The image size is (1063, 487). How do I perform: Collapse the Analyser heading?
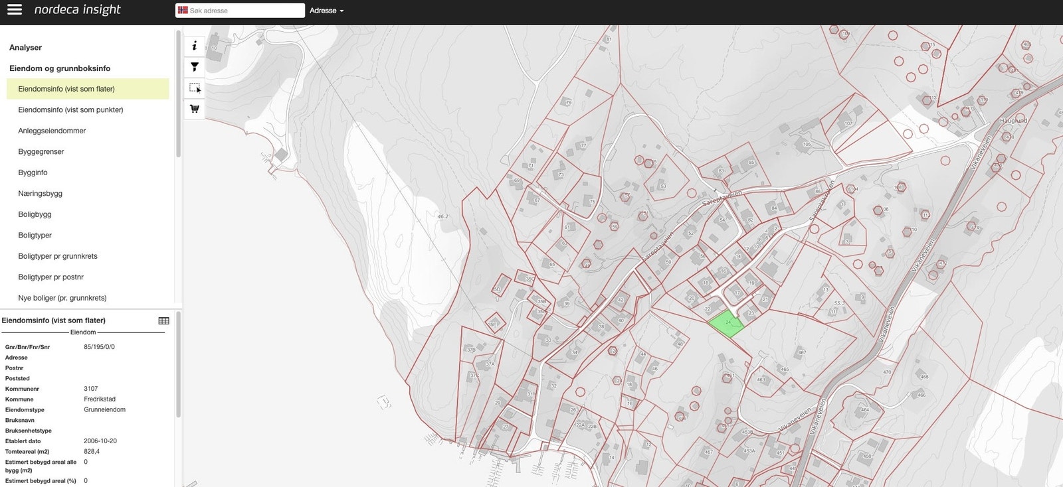click(25, 48)
